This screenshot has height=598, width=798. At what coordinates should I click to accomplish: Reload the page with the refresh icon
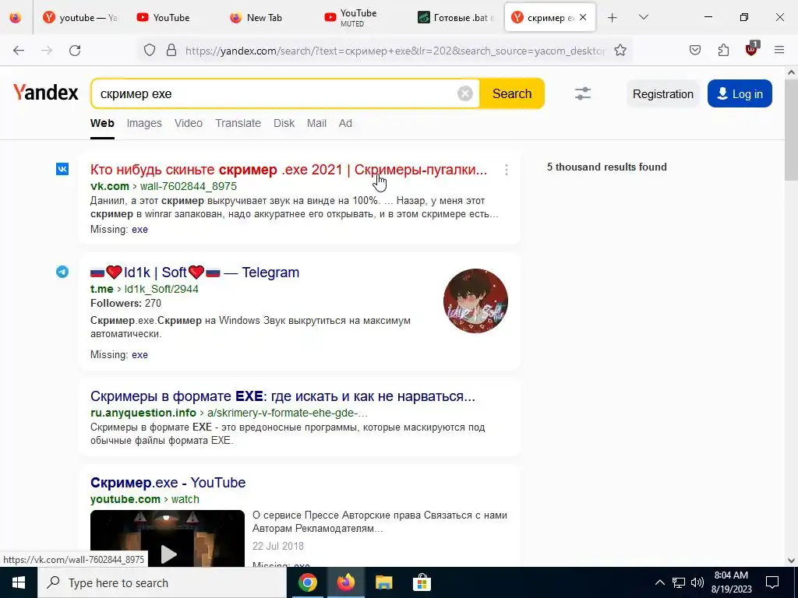click(x=75, y=51)
